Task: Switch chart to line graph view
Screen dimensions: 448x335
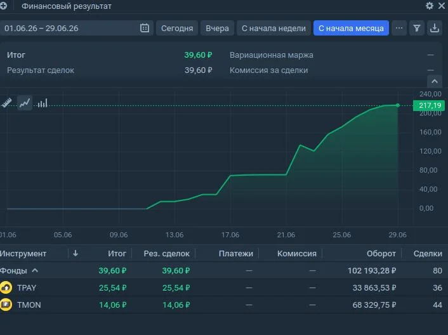Action: (x=25, y=103)
